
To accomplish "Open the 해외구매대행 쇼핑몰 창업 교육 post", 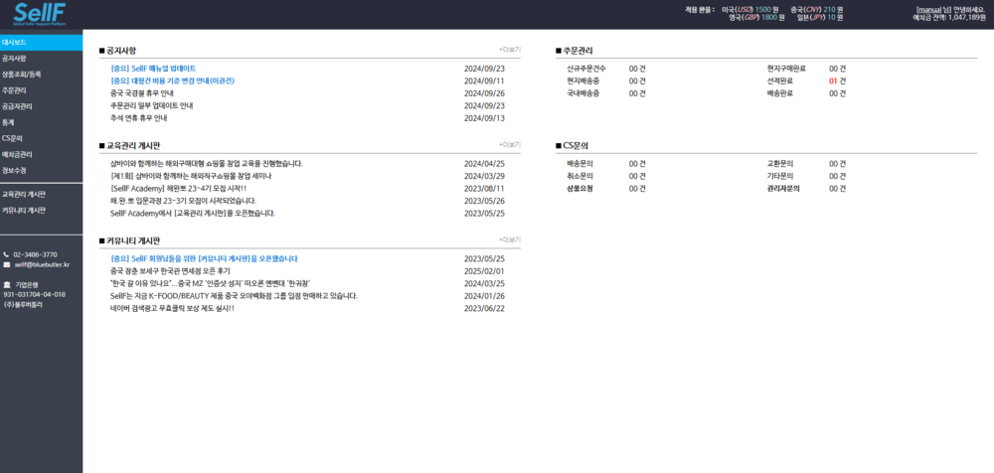I will 207,164.
